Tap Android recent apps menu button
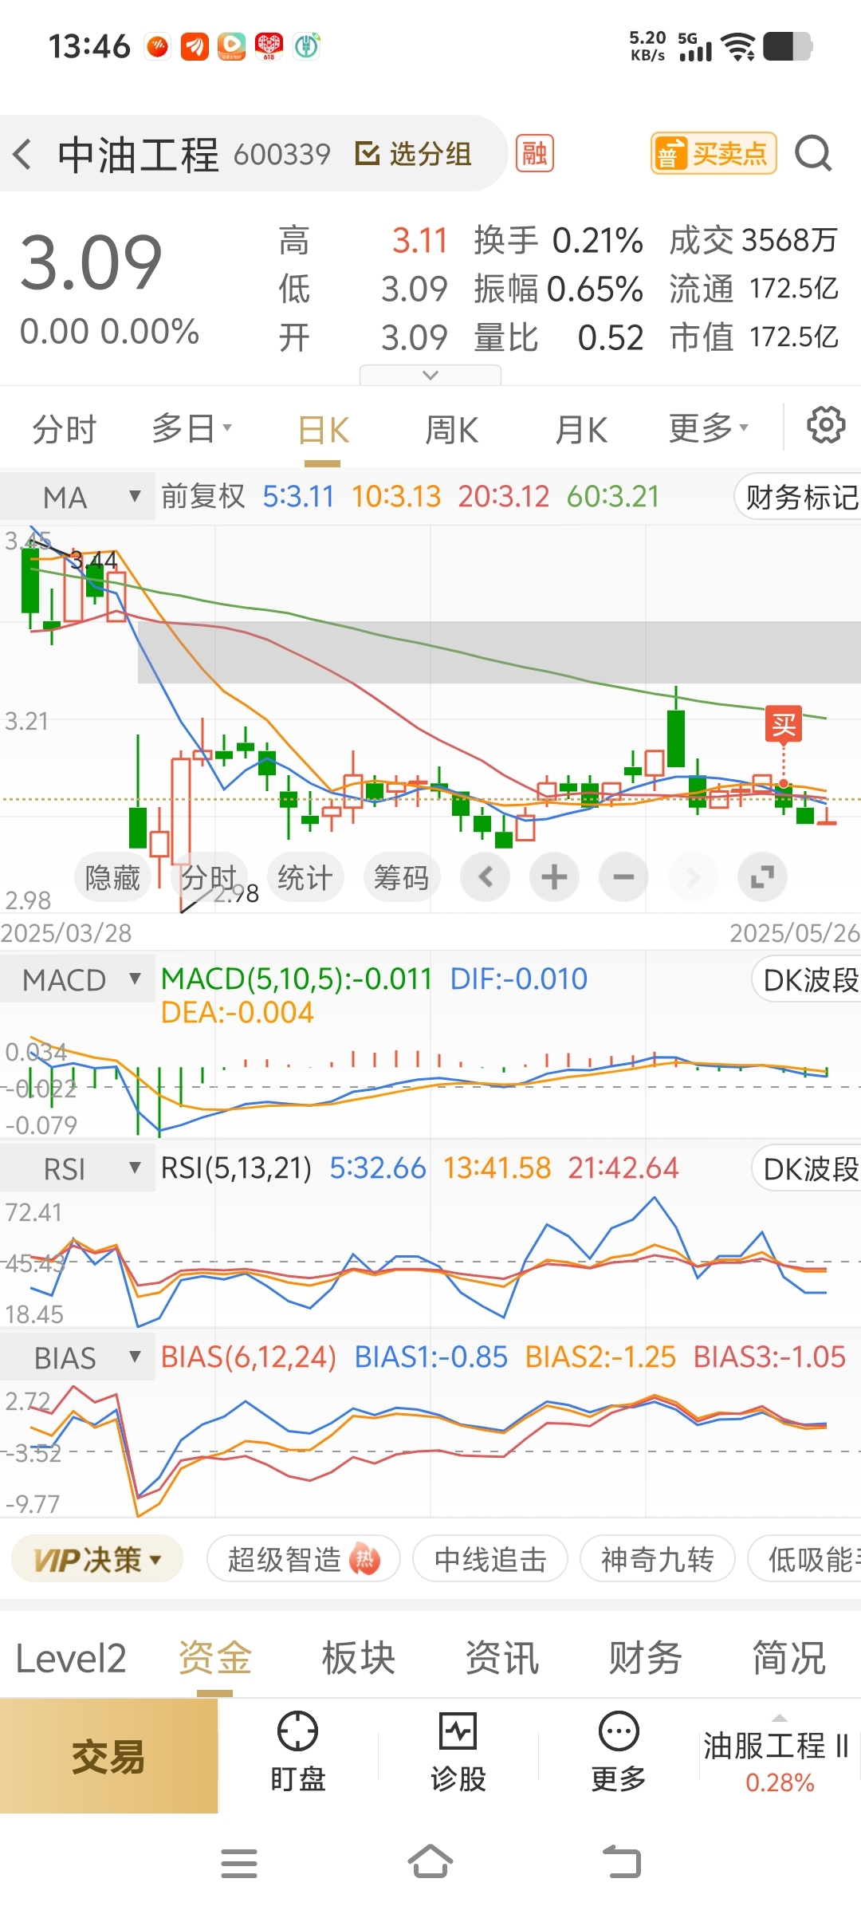Image resolution: width=861 pixels, height=1914 pixels. click(239, 1864)
